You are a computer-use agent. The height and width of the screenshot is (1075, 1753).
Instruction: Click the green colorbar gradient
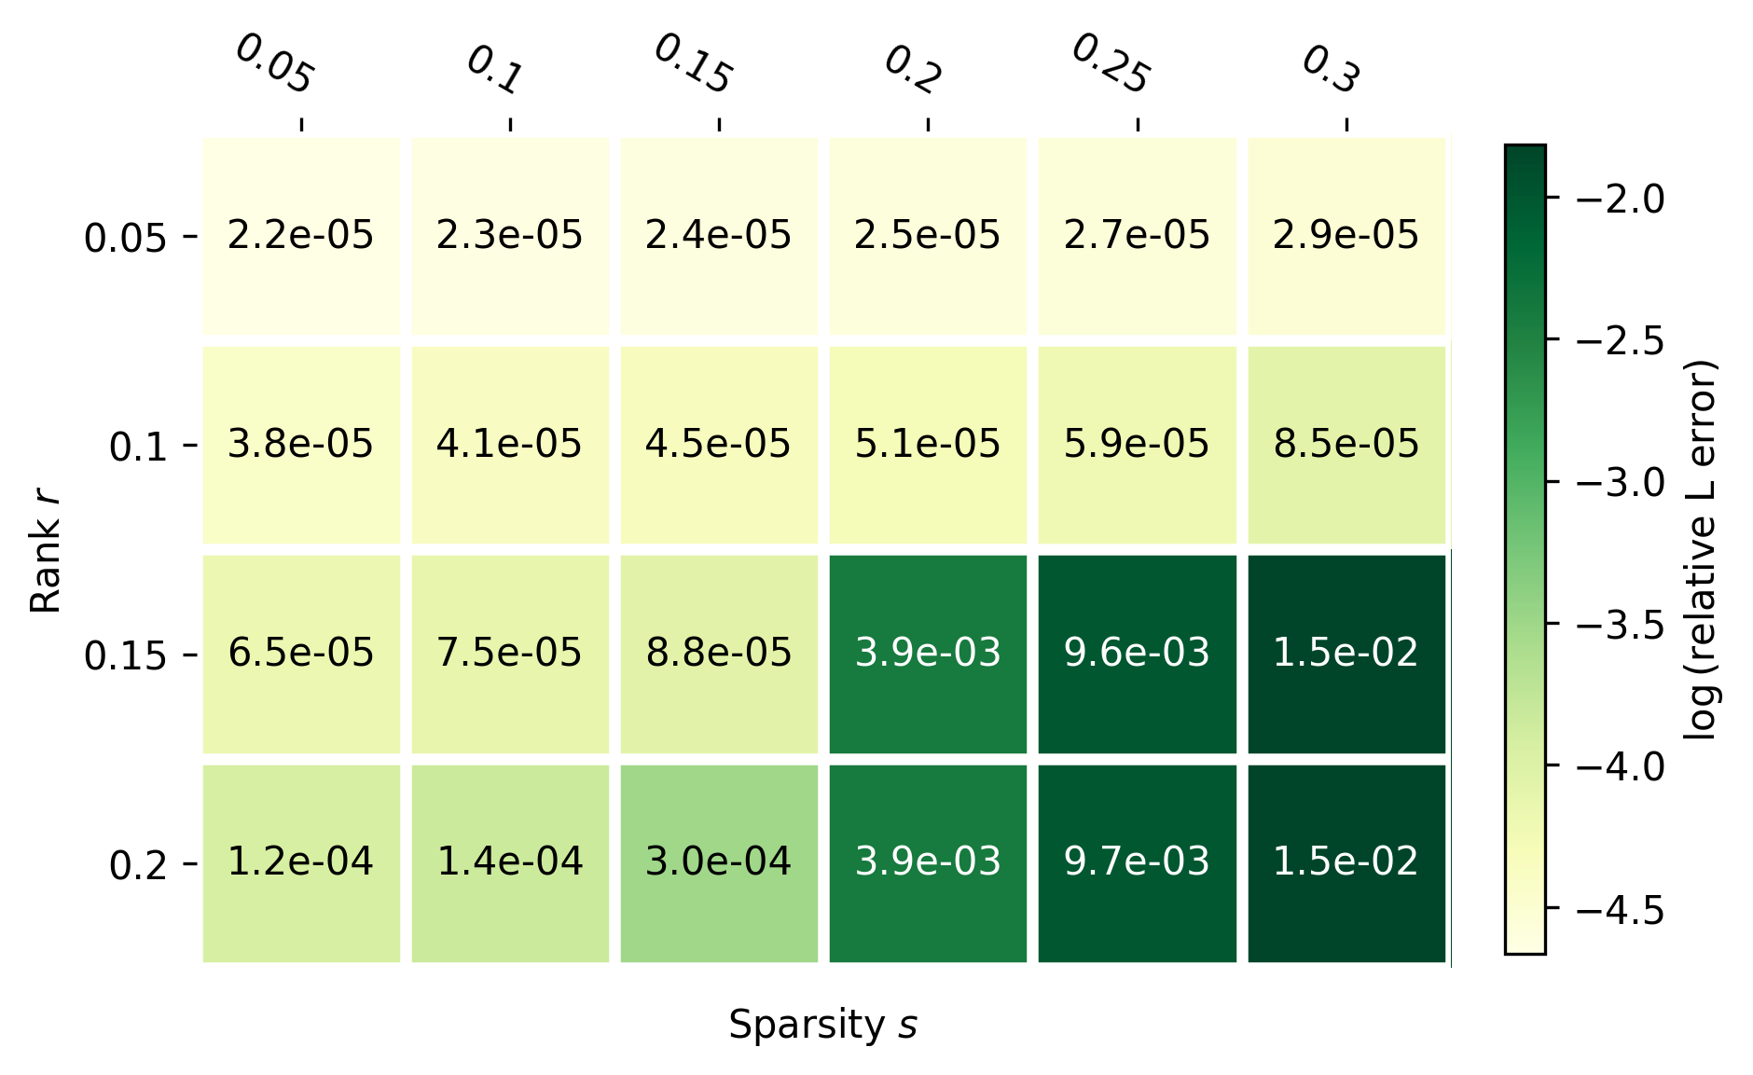point(1525,549)
